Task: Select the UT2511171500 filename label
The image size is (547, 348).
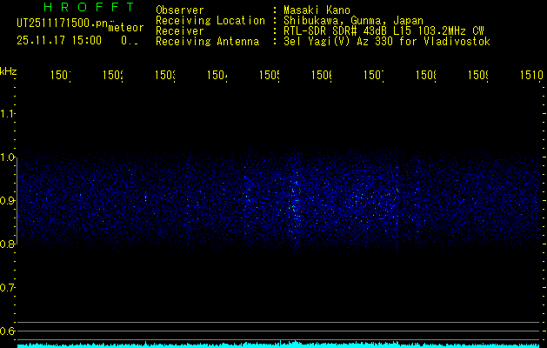Action: point(61,23)
